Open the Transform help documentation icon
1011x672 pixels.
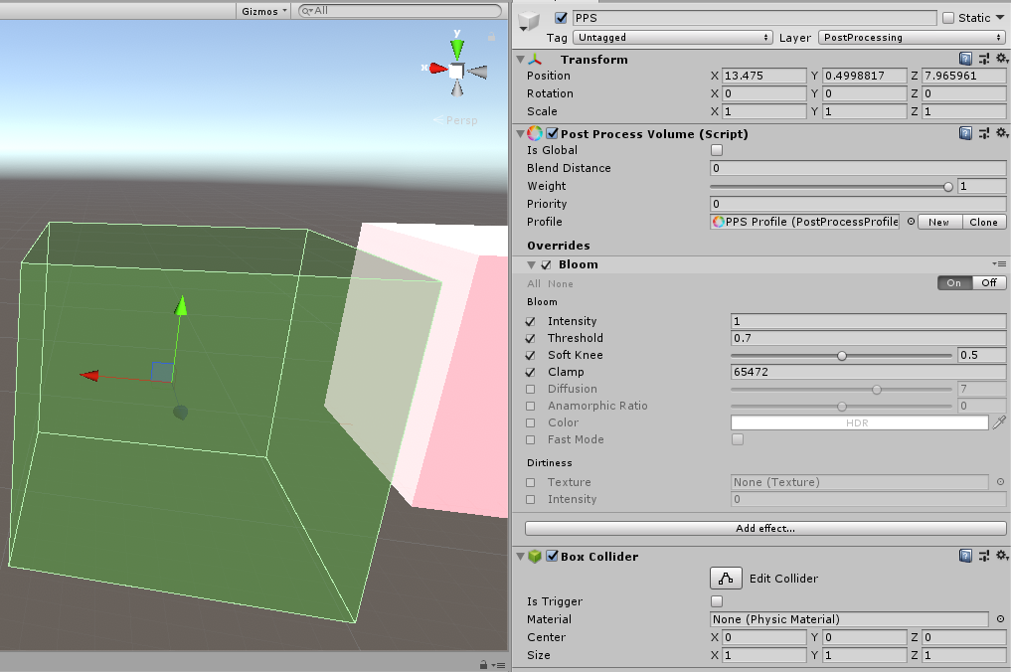(x=963, y=59)
